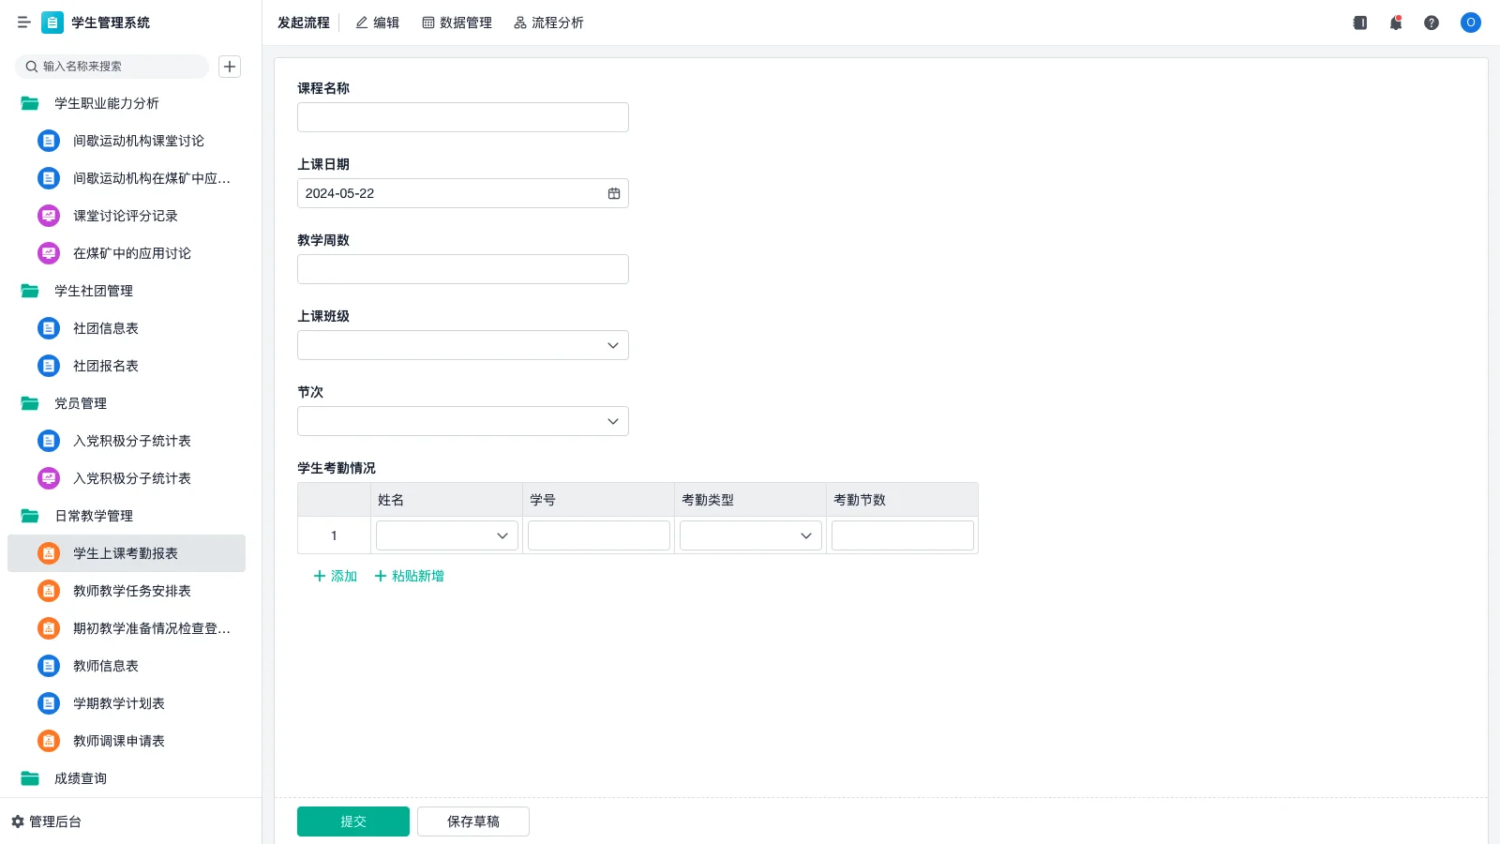
Task: Click the 学生上课考勤报表 form icon
Action: (48, 553)
